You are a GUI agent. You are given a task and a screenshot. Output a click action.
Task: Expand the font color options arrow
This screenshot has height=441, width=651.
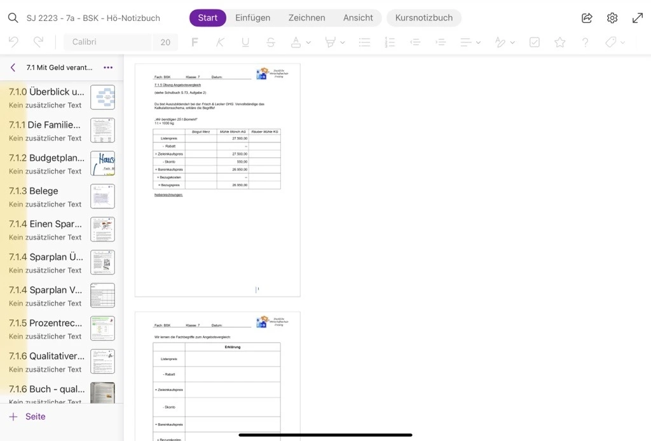point(308,43)
